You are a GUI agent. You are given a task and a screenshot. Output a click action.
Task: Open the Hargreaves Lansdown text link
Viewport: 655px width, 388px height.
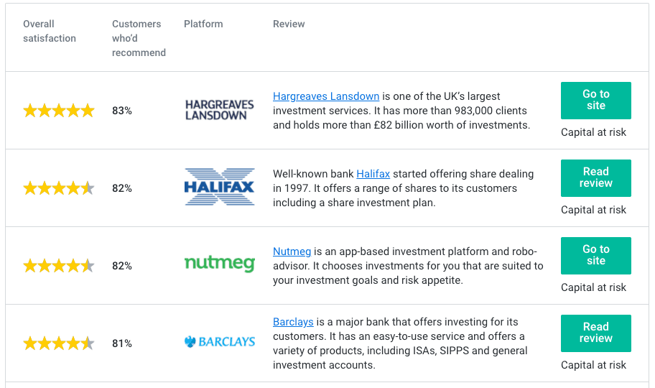(326, 96)
